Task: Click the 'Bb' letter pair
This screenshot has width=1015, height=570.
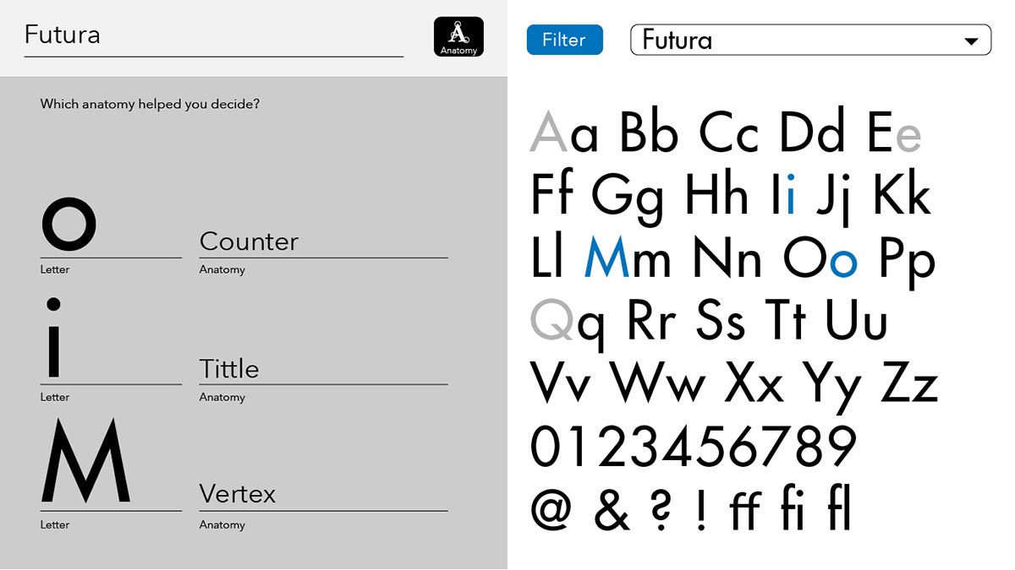Action: click(x=648, y=131)
